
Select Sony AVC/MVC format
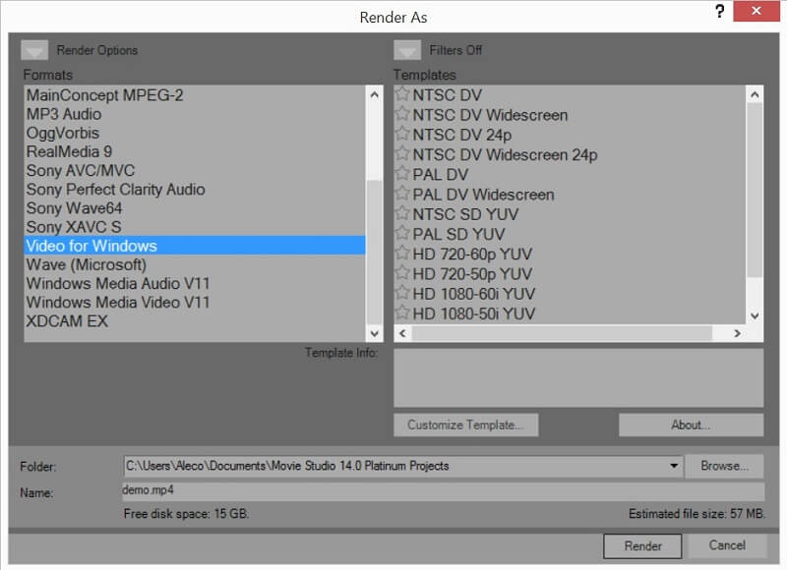(195, 170)
